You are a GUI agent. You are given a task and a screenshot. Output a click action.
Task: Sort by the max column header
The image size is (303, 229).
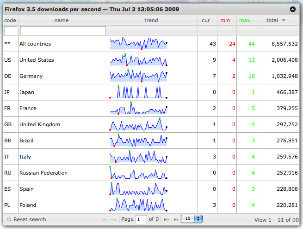(x=245, y=20)
